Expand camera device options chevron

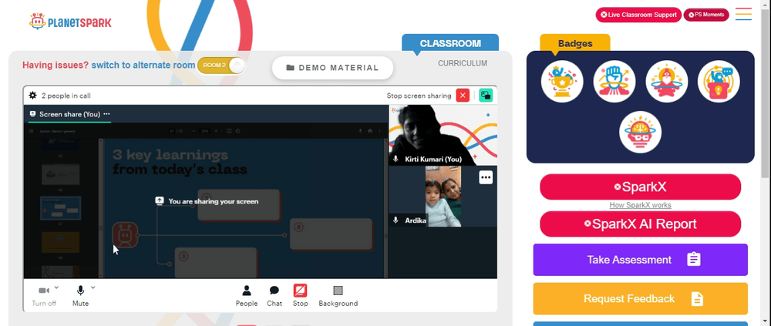tap(56, 287)
